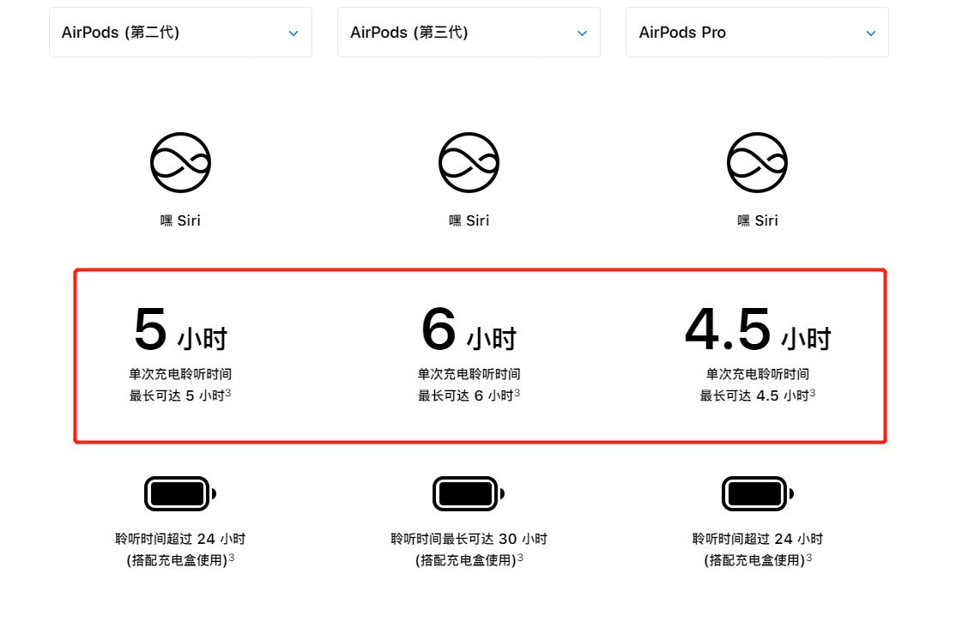Click the 聆听时间最长可达 30 小时 text
This screenshot has width=956, height=634.
pos(469,539)
